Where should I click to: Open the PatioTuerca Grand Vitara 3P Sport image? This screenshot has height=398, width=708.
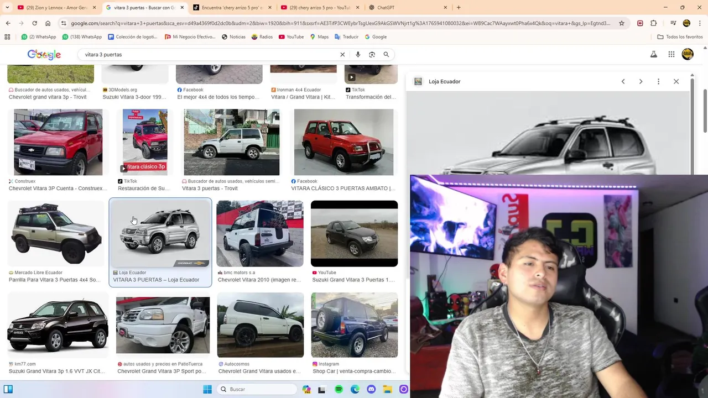163,325
